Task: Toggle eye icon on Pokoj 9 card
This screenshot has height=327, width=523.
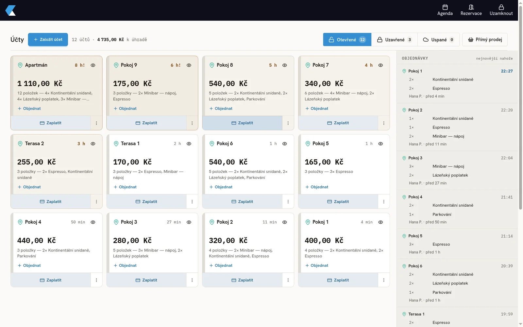Action: click(189, 65)
